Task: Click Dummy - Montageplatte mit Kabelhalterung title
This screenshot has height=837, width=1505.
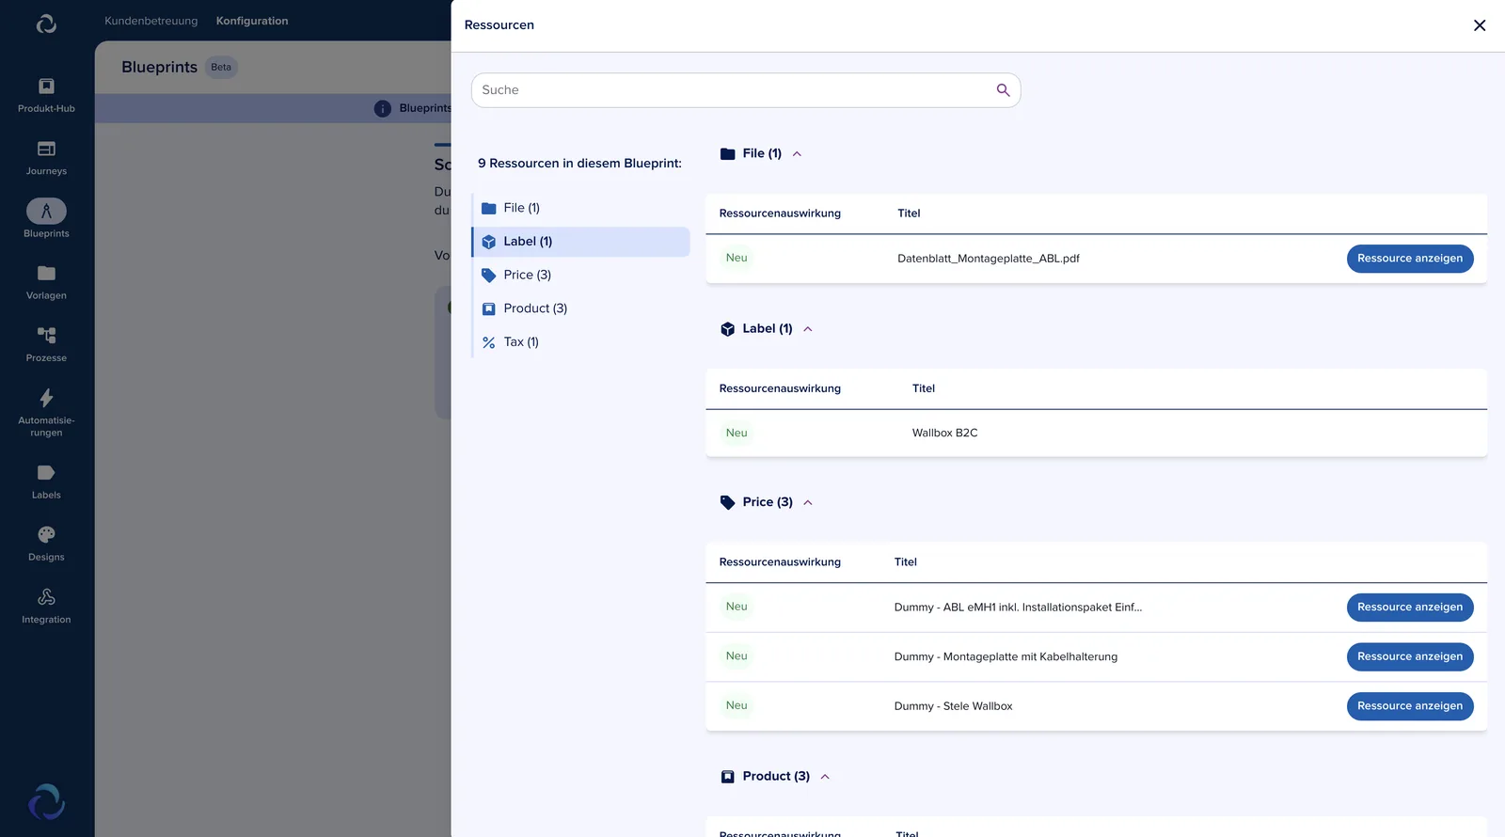Action: (1006, 657)
